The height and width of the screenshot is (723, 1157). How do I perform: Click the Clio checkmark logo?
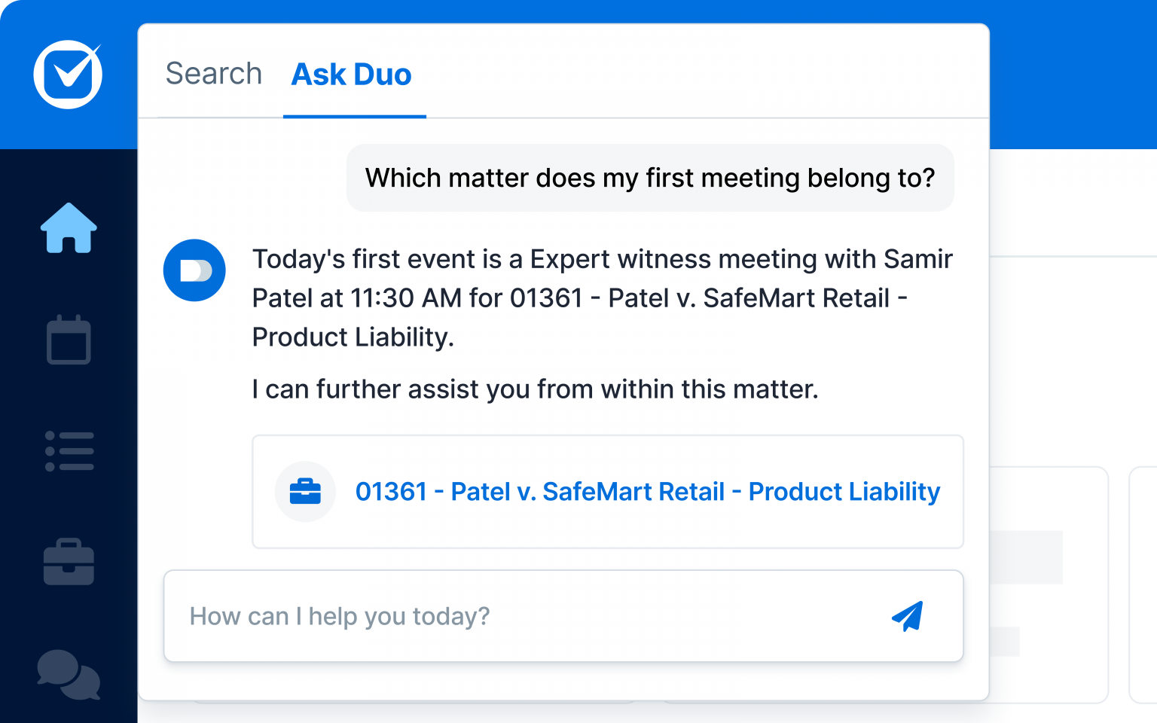pyautogui.click(x=67, y=74)
